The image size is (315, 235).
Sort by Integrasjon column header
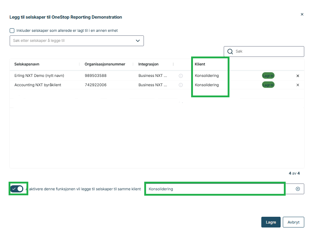point(149,64)
